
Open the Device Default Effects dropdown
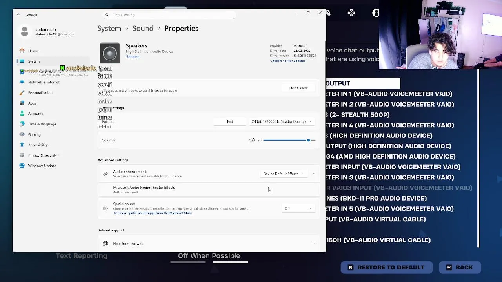[x=283, y=174]
